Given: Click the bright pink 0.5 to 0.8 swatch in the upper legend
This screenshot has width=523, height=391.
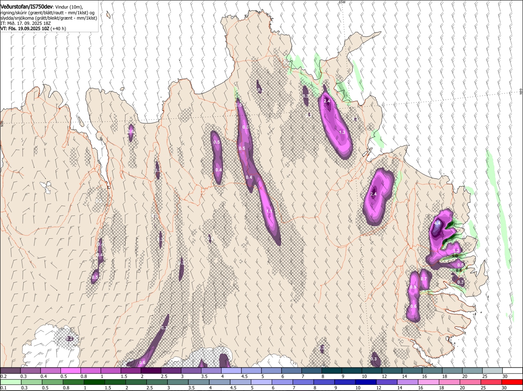Looking at the screenshot, I should (71, 371).
